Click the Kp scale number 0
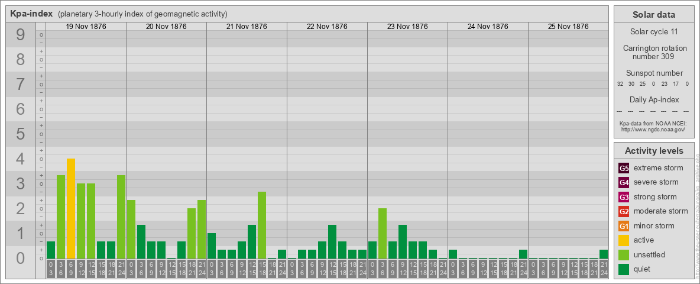The image size is (700, 284). pyautogui.click(x=21, y=258)
